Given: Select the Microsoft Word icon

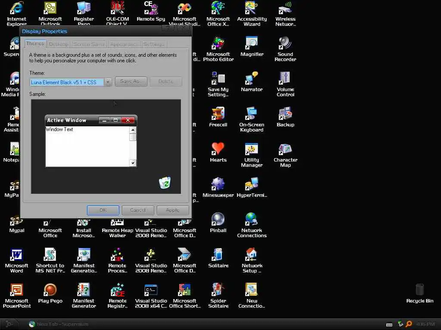Looking at the screenshot, I should (x=17, y=260).
